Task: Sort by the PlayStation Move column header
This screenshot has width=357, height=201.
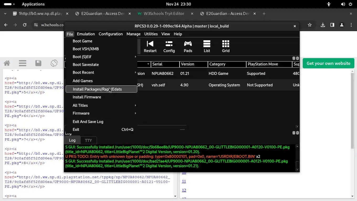Action: [x=269, y=64]
